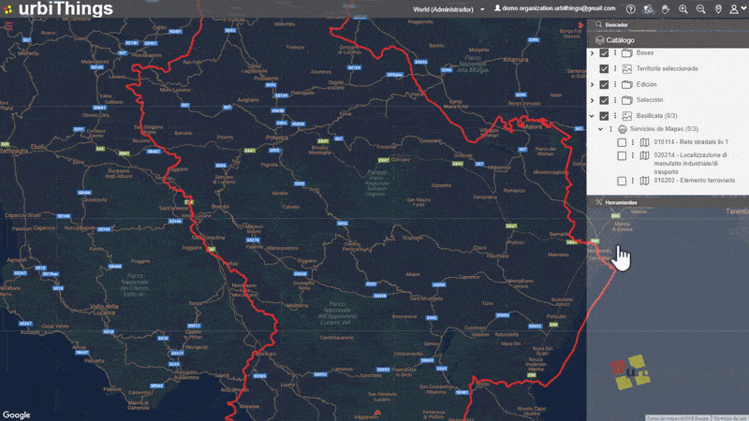Expand the Selección folder
The height and width of the screenshot is (421, 749).
[593, 100]
